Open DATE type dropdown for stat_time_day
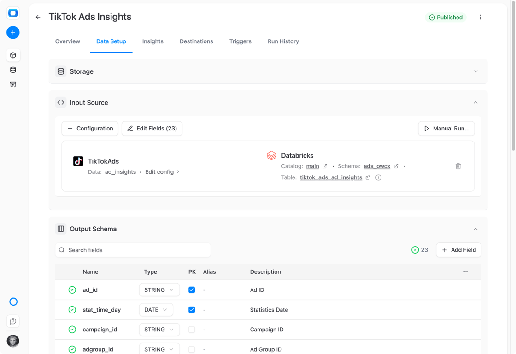Screen dimensions: 516x354 [156, 310]
